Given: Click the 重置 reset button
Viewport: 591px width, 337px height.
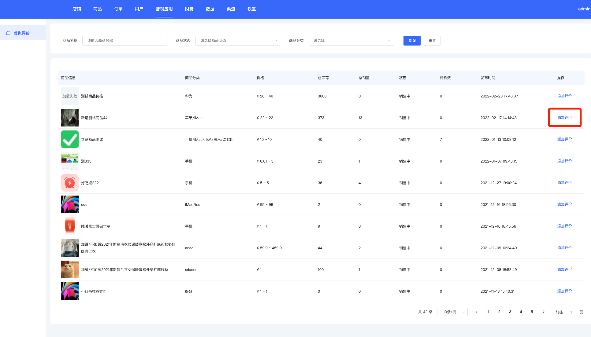Looking at the screenshot, I should point(432,41).
